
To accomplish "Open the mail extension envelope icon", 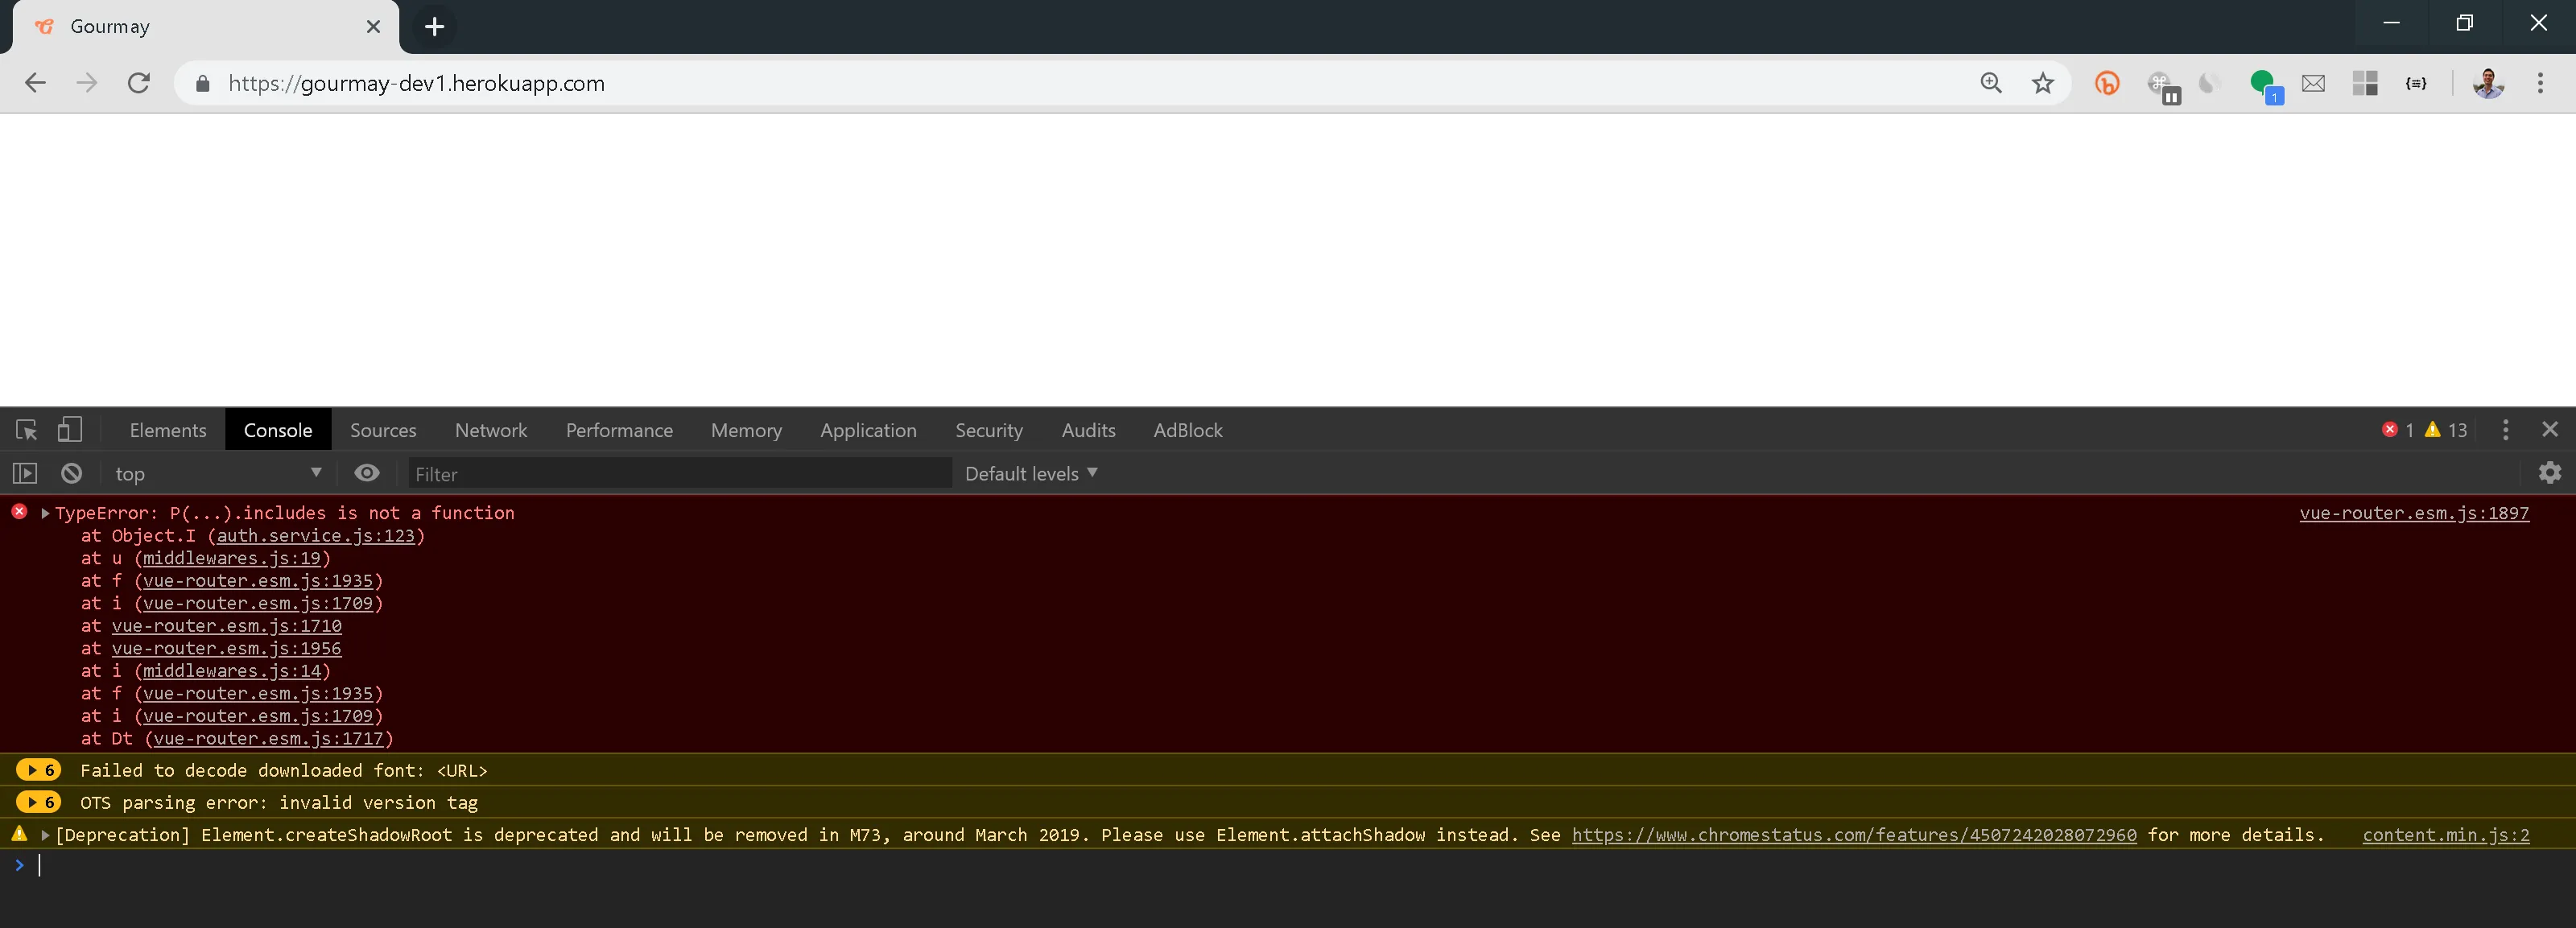I will (2313, 83).
